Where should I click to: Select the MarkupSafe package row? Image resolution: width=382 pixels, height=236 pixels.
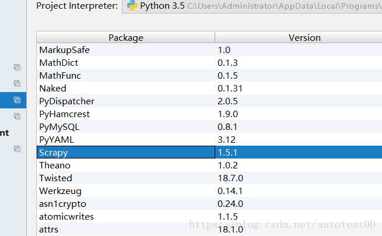[x=209, y=50]
